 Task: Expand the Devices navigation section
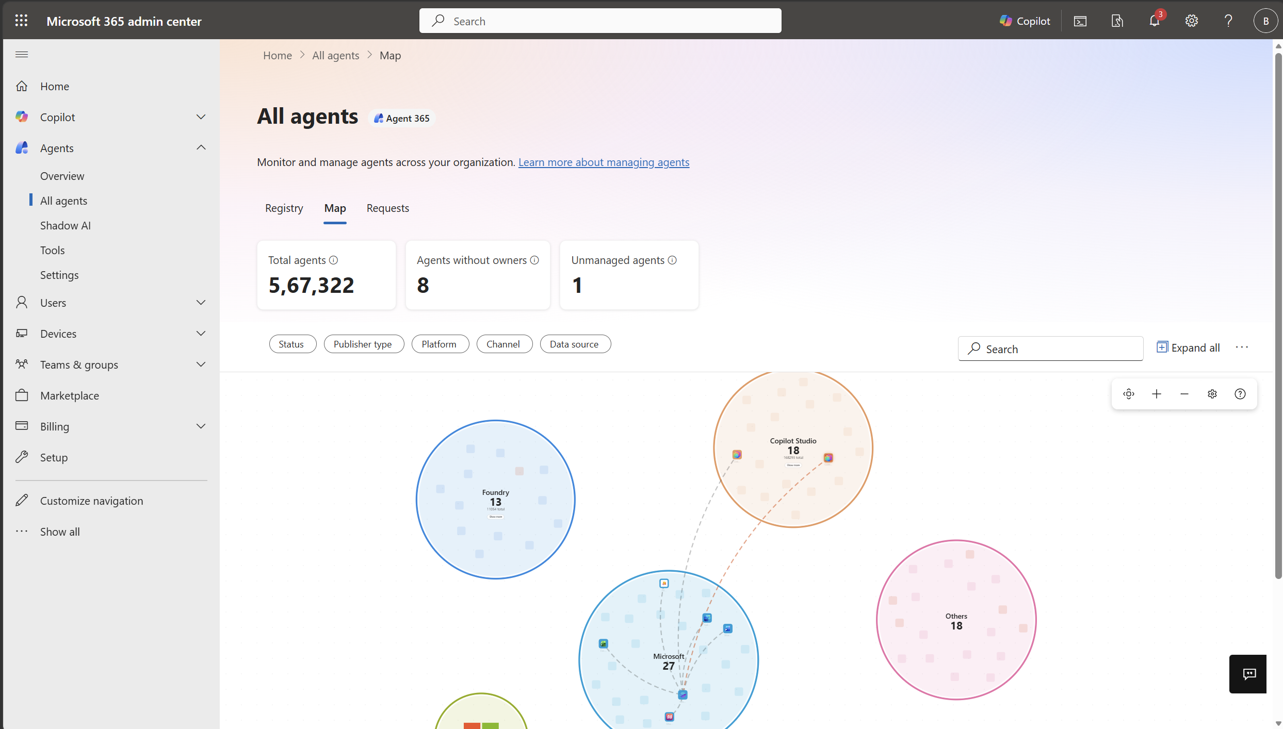click(201, 334)
